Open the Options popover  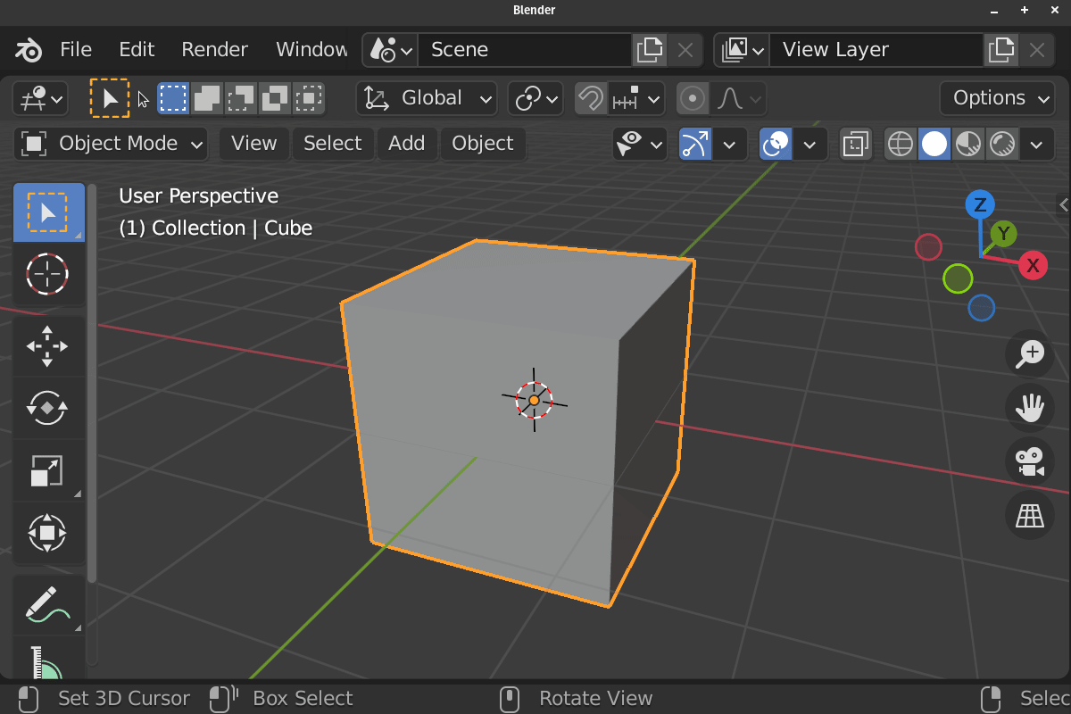click(x=997, y=98)
